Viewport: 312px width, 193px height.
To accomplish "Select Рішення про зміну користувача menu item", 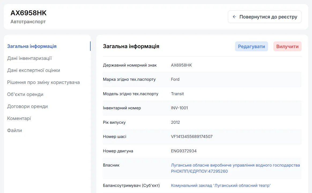I will (43, 82).
